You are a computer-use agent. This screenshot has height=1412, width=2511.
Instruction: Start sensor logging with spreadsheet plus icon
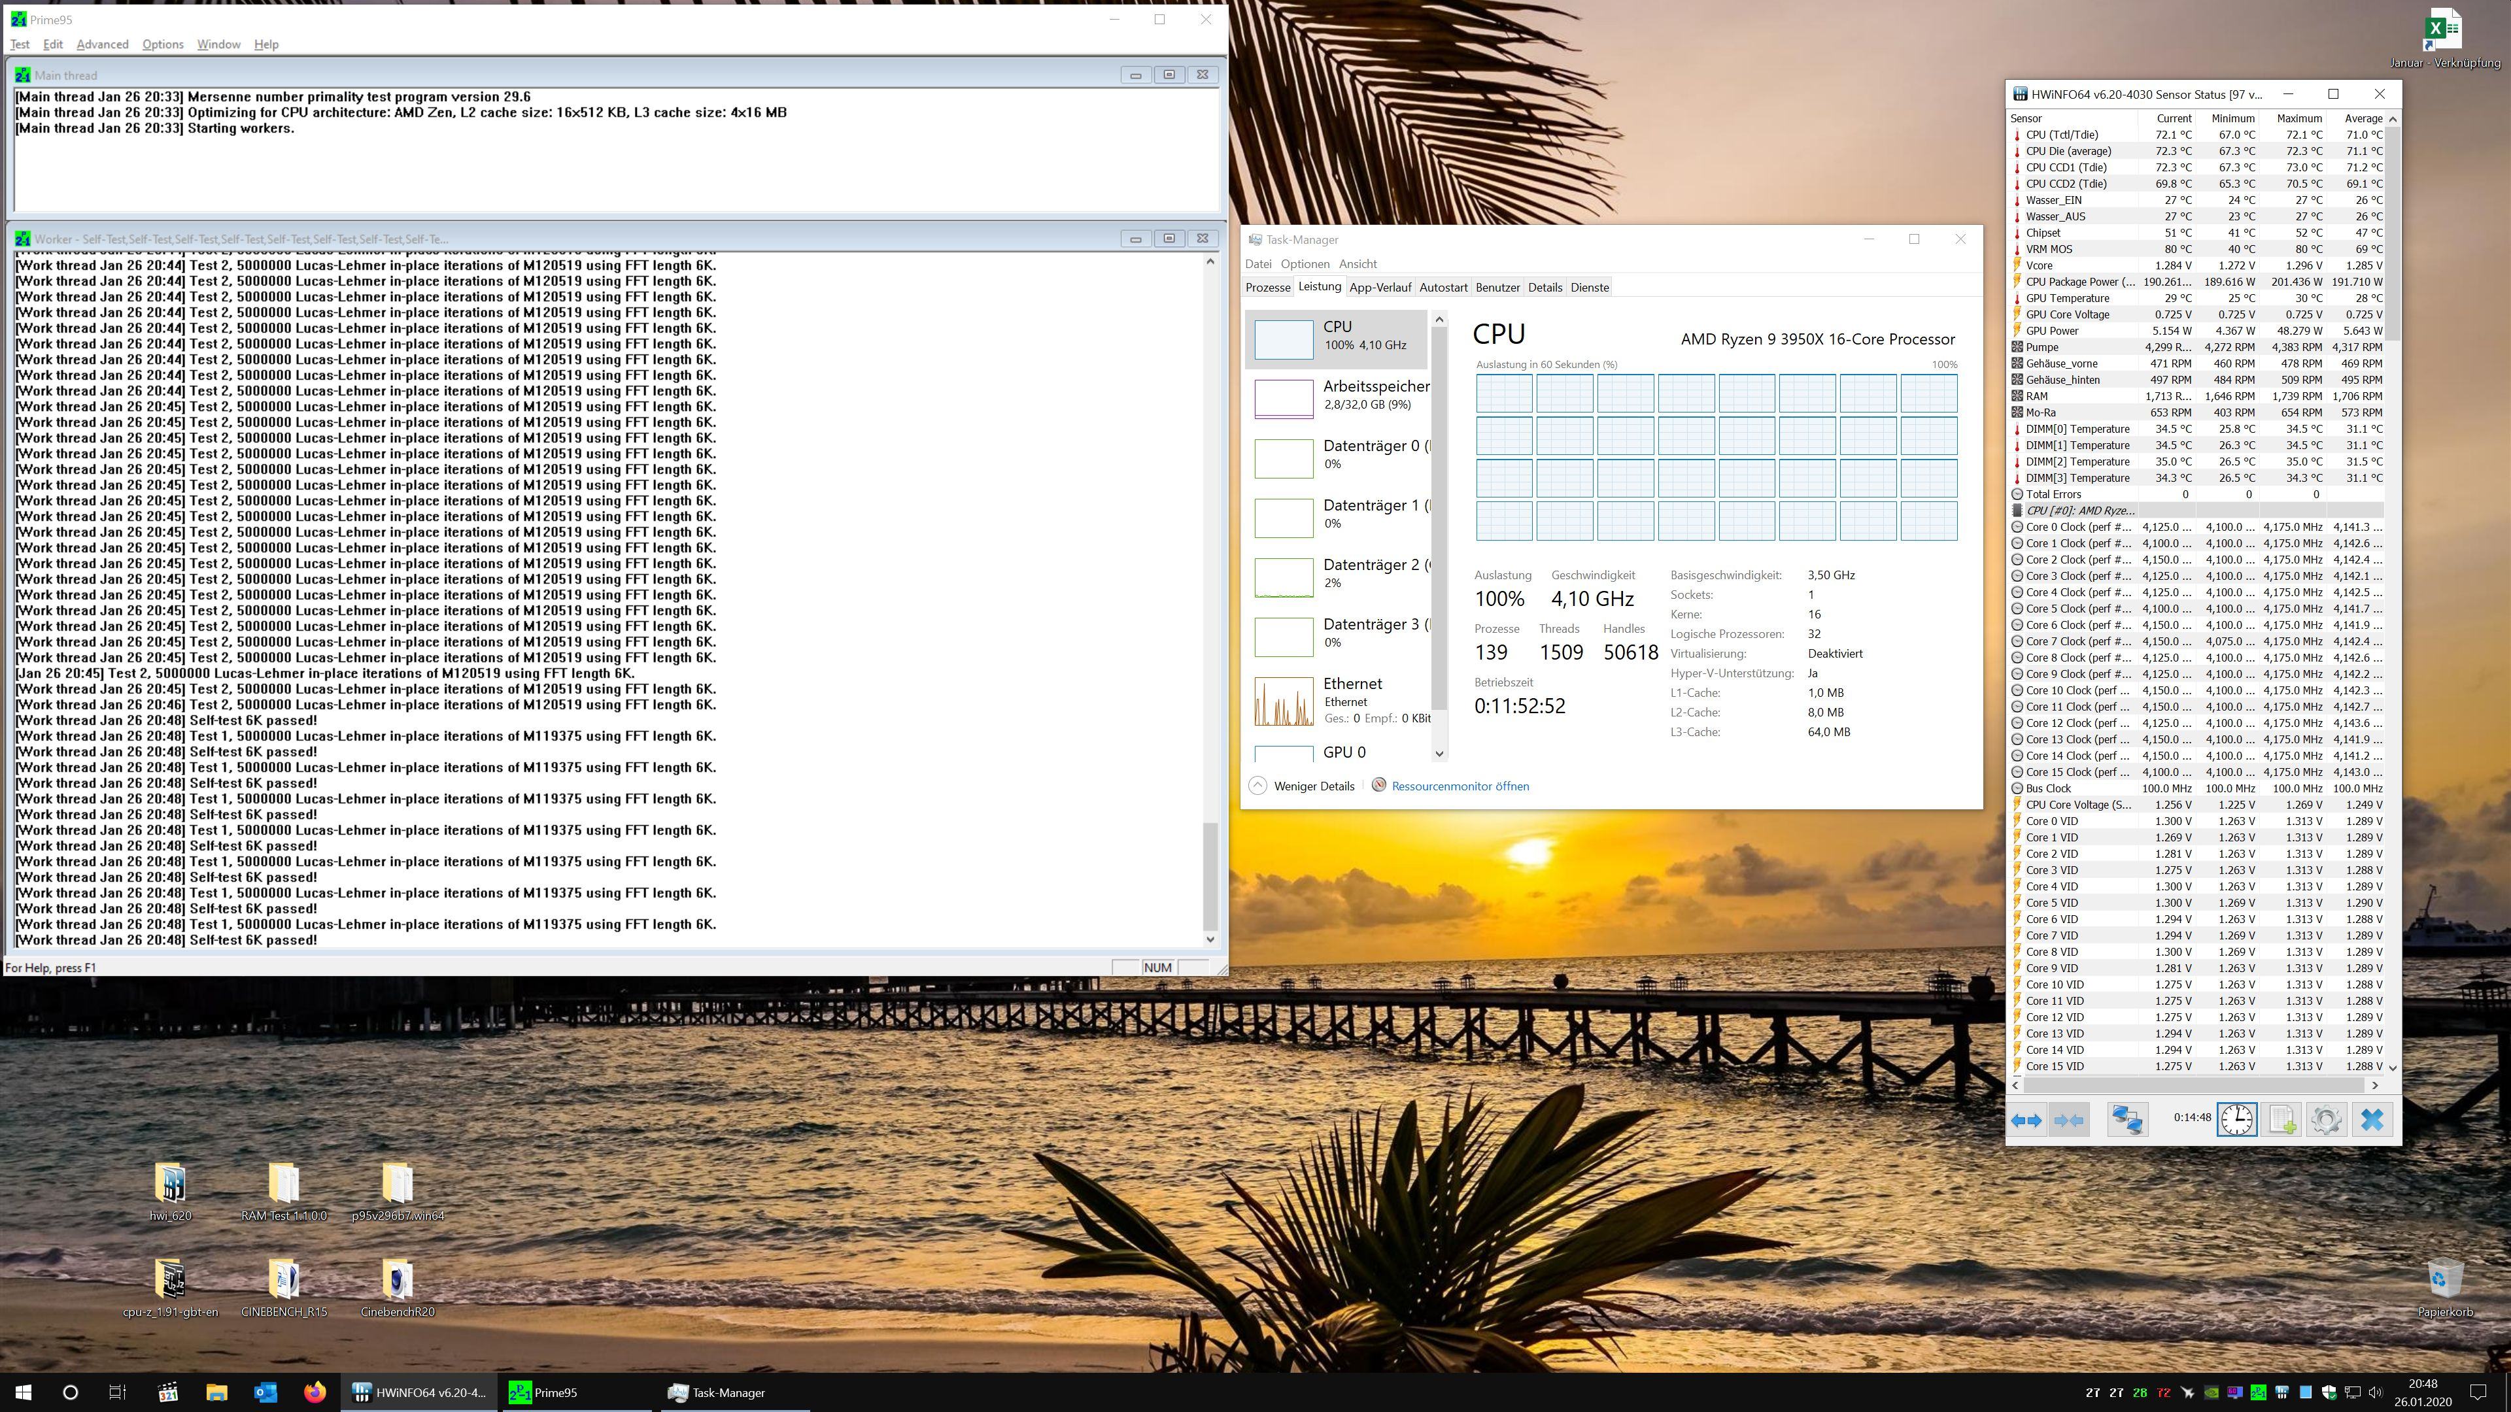(x=2281, y=1120)
